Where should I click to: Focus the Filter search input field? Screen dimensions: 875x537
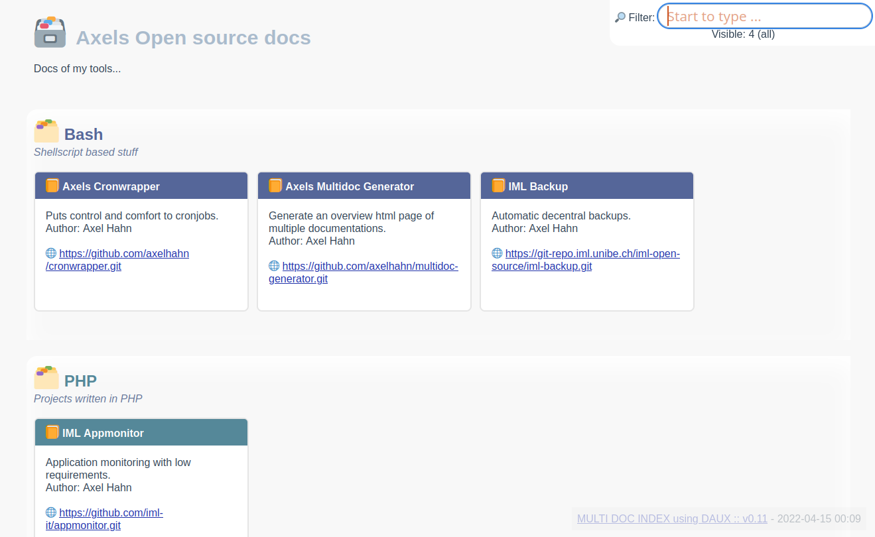(765, 17)
